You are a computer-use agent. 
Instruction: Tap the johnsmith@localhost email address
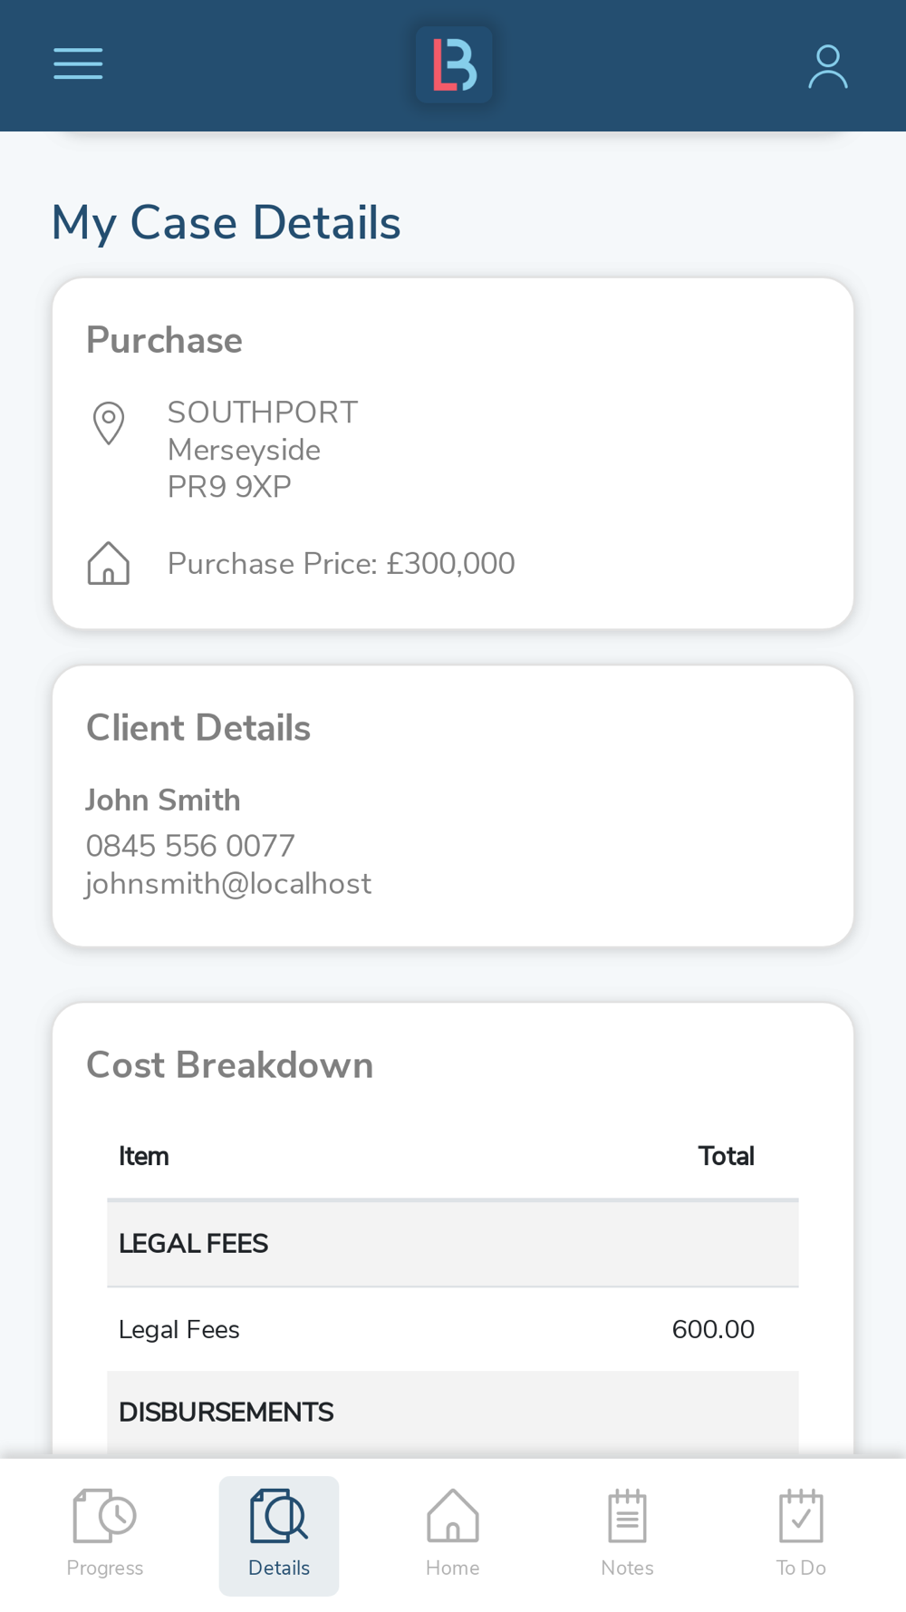pos(228,884)
